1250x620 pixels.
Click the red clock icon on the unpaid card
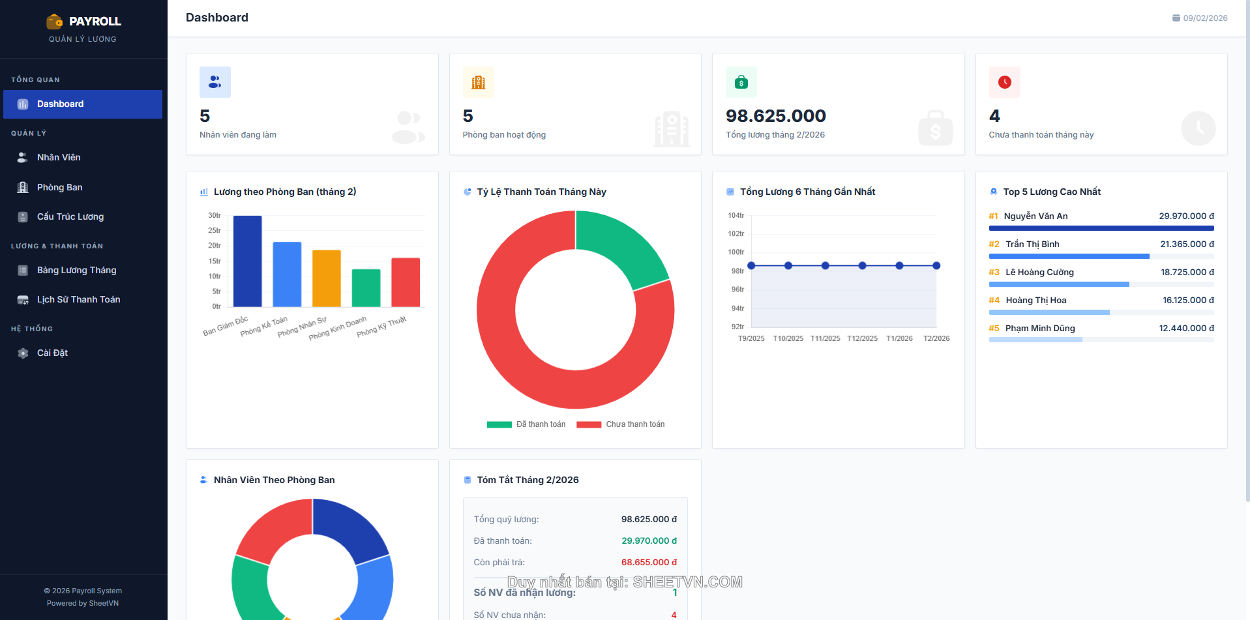pos(1005,82)
